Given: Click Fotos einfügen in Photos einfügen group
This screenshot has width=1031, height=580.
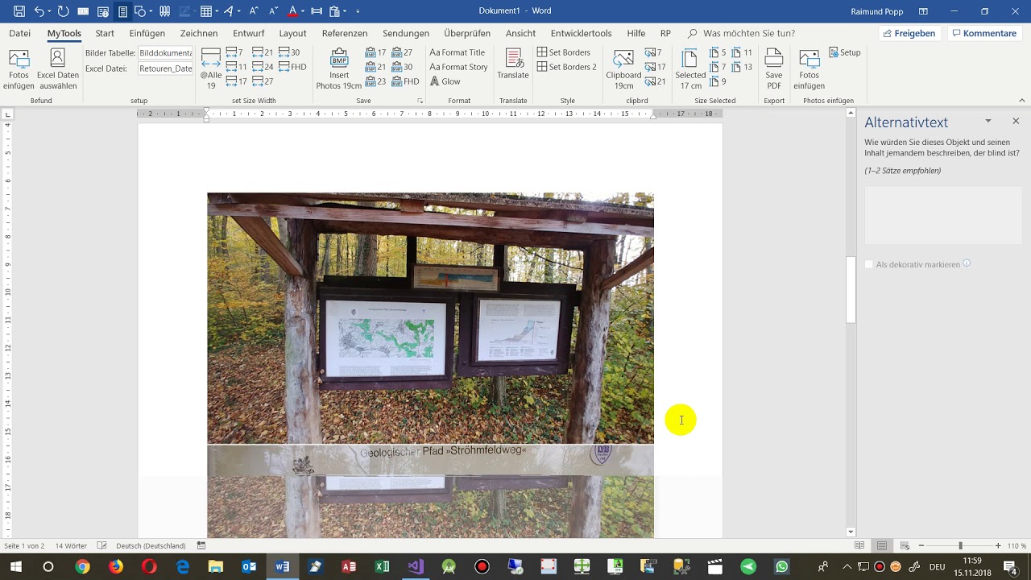Looking at the screenshot, I should click(809, 69).
